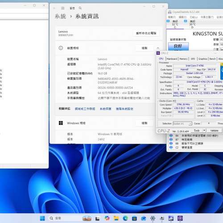Viewport: 223px width, 223px height.
Task: Open the 進階系統設定 related link
Action: point(124,109)
